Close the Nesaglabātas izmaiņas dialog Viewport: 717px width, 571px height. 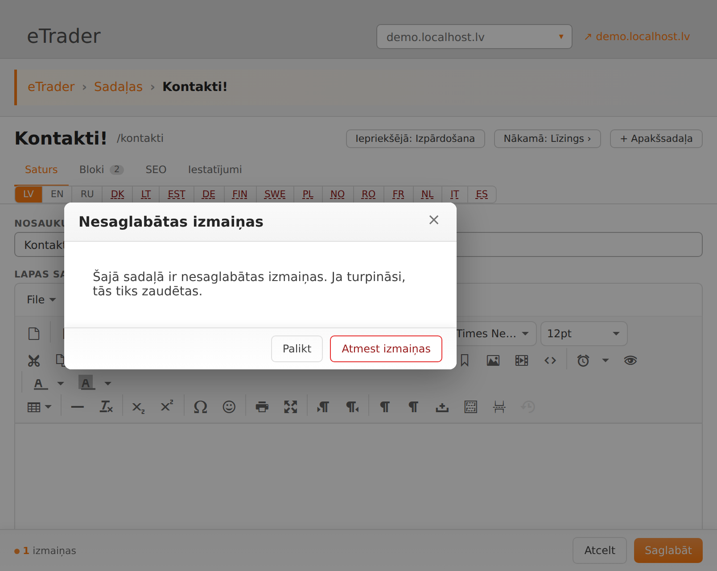point(434,220)
